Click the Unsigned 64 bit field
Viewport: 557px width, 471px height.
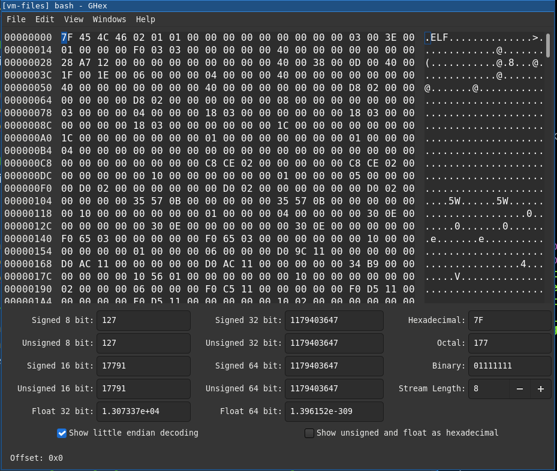333,389
